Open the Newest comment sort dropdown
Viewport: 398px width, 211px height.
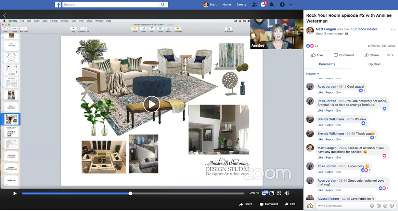pyautogui.click(x=312, y=74)
